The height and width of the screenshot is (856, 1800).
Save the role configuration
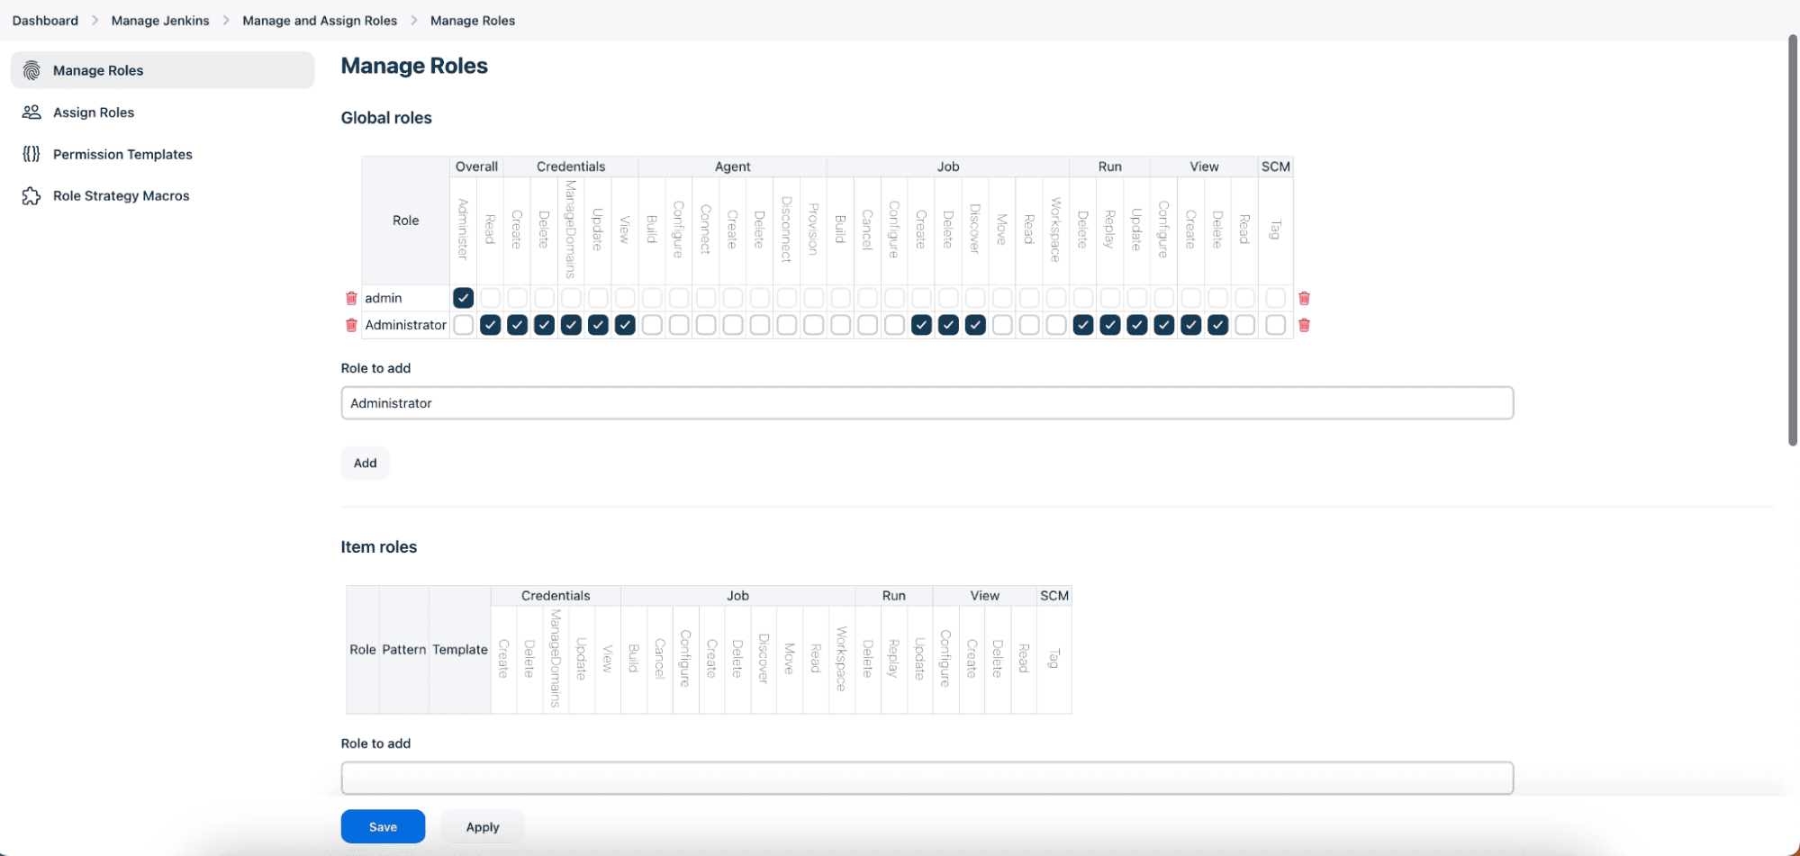coord(383,826)
